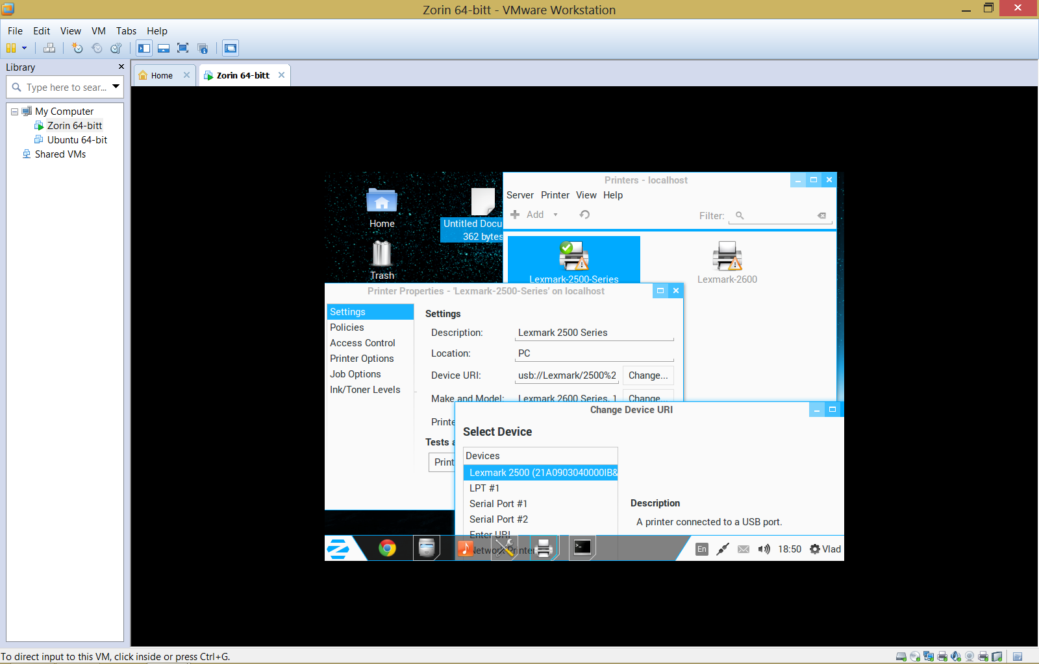The image size is (1039, 664).
Task: Collapse the My Computer tree node
Action: (14, 112)
